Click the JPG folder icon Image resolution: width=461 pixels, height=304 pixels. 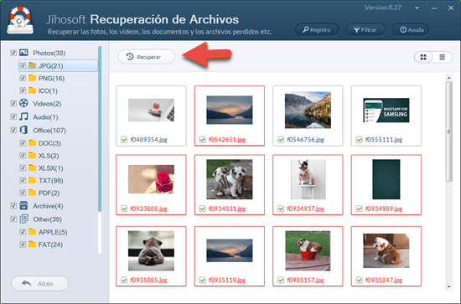(33, 65)
